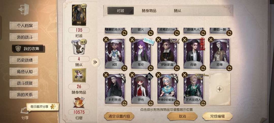Swap the ACE costume card
Viewport: 274px width, 123px height.
[124, 68]
